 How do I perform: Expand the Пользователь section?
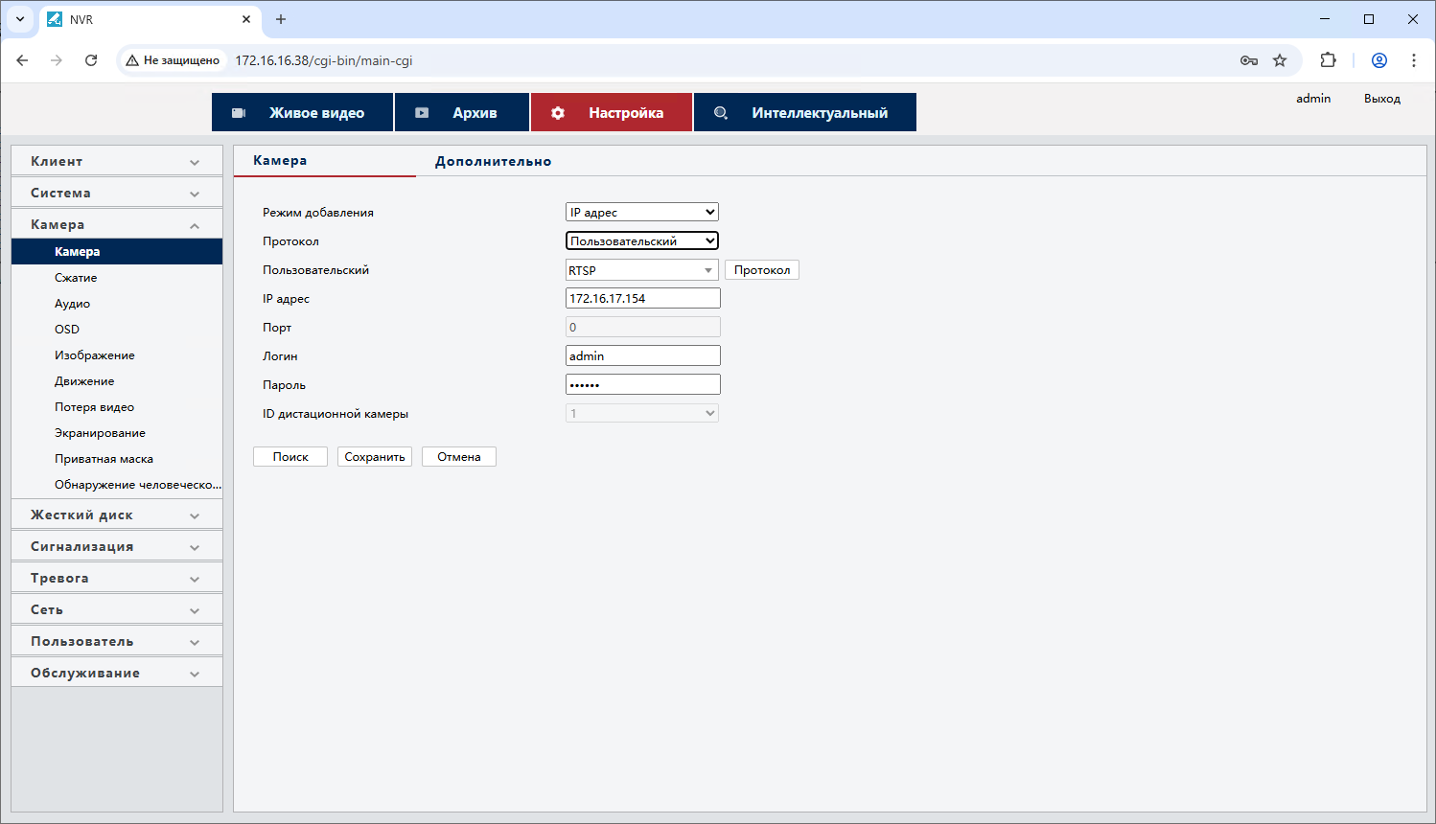click(x=117, y=641)
